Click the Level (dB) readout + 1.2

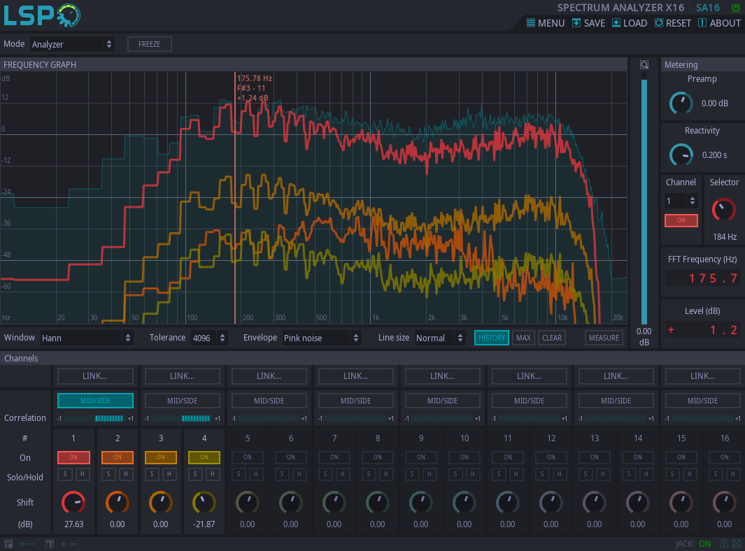[702, 330]
